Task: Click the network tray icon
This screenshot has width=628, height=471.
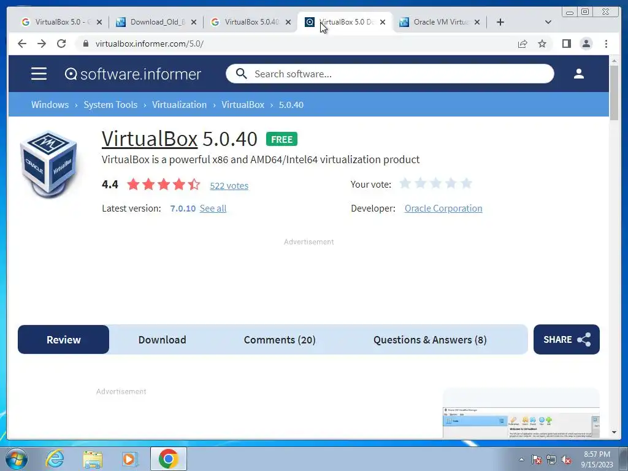Action: [x=551, y=459]
